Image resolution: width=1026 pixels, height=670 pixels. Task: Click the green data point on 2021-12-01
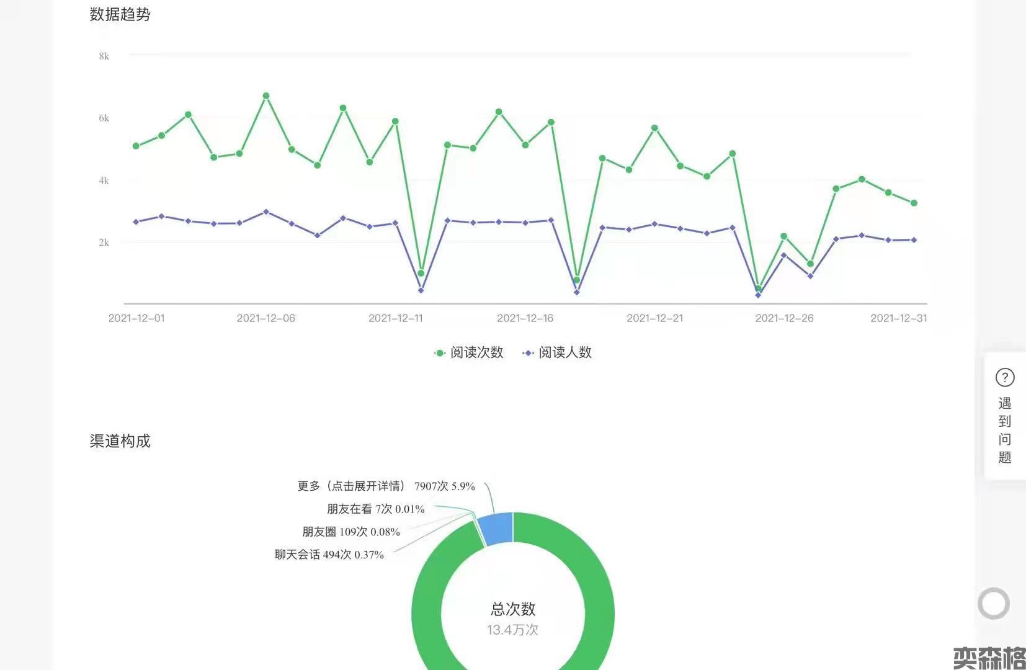[136, 146]
